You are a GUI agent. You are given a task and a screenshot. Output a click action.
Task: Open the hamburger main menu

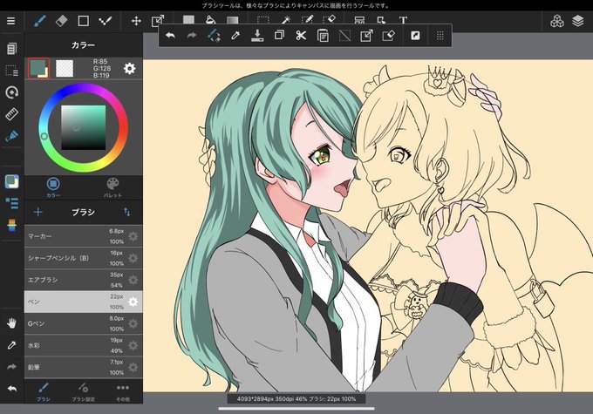click(x=11, y=21)
